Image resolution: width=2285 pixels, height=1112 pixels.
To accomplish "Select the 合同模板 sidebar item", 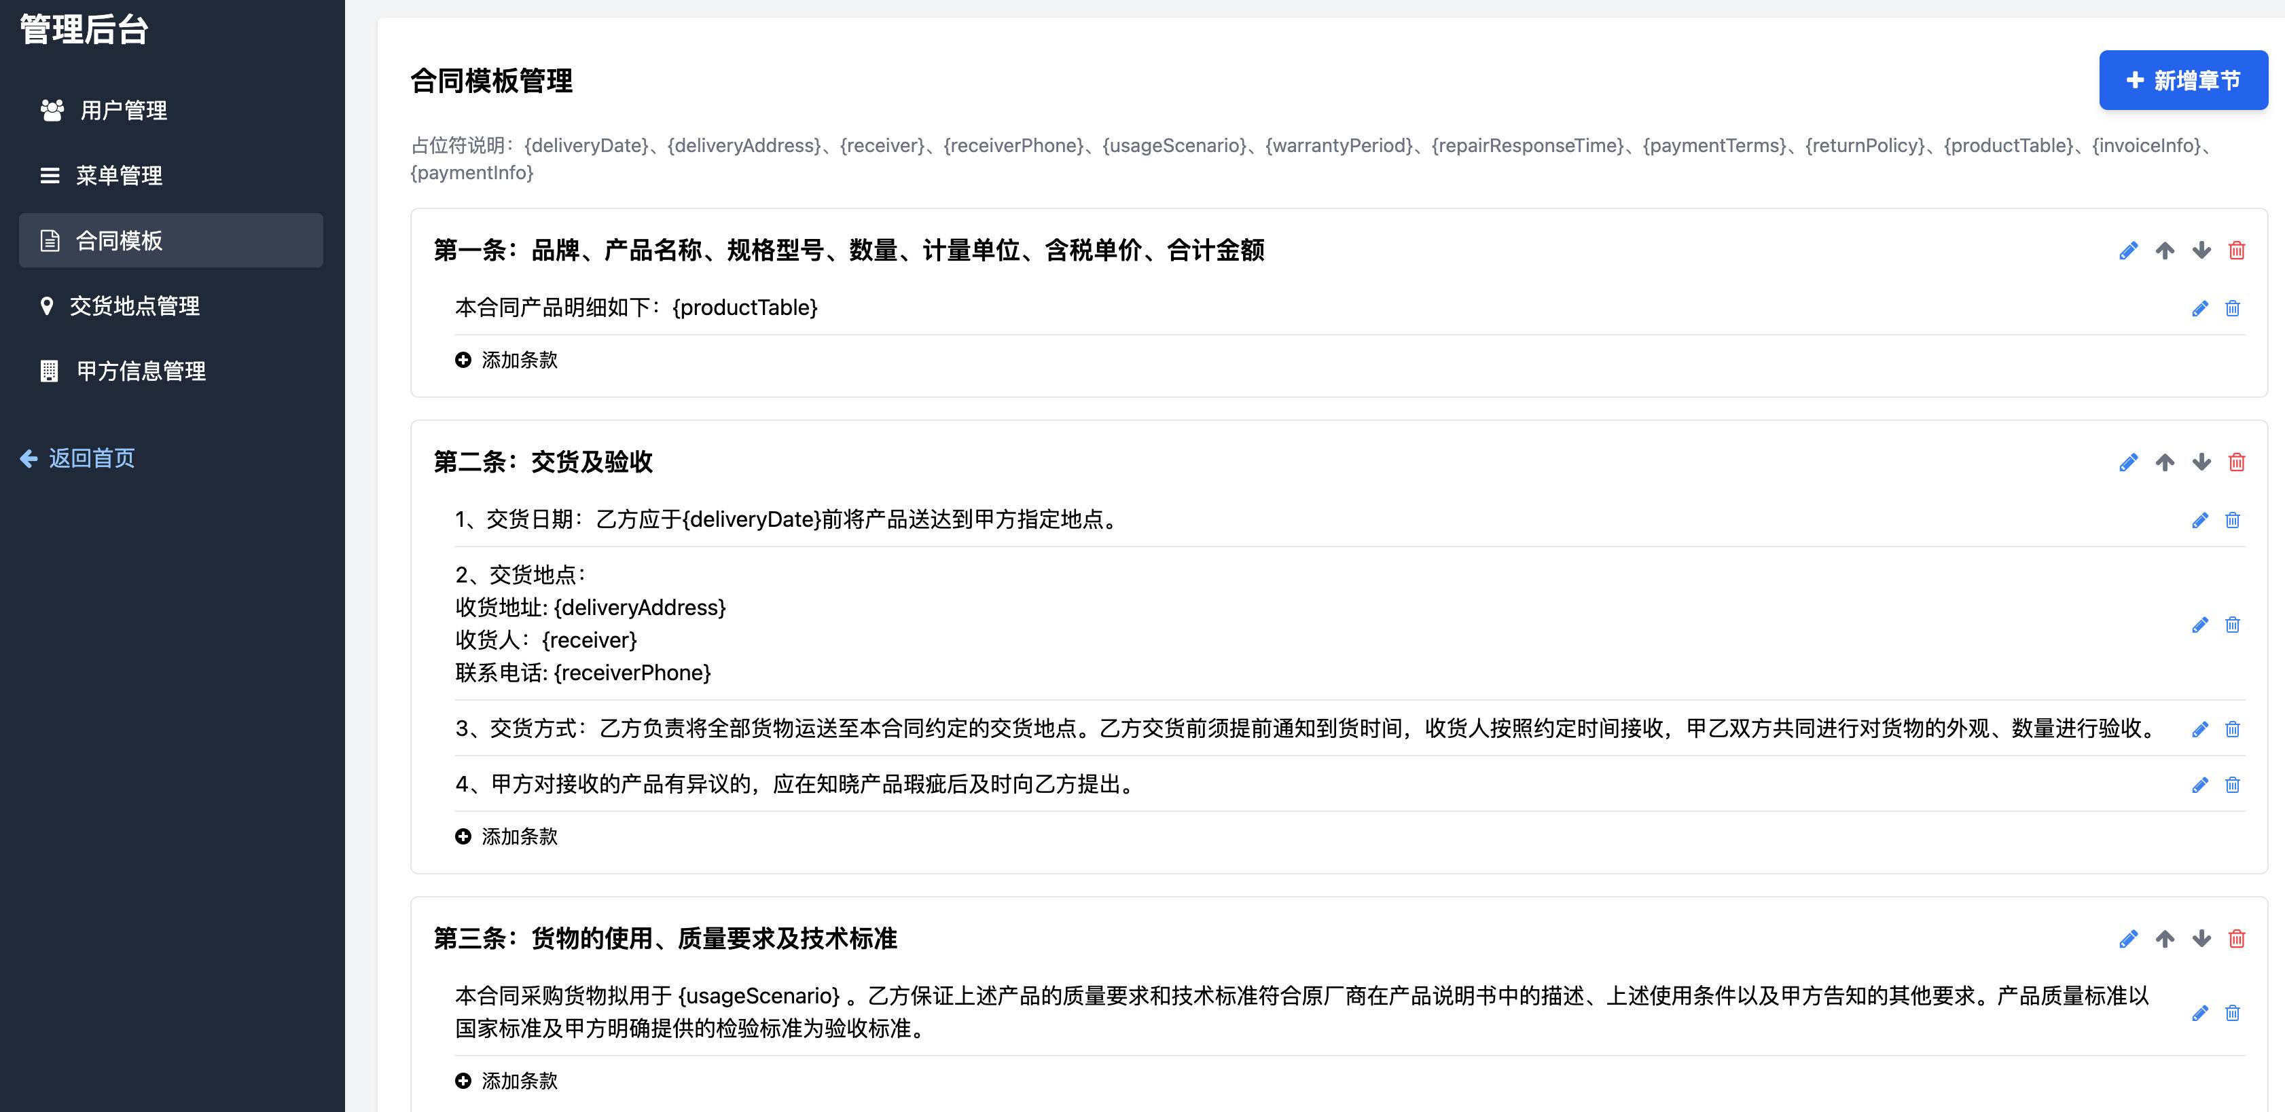I will [171, 240].
